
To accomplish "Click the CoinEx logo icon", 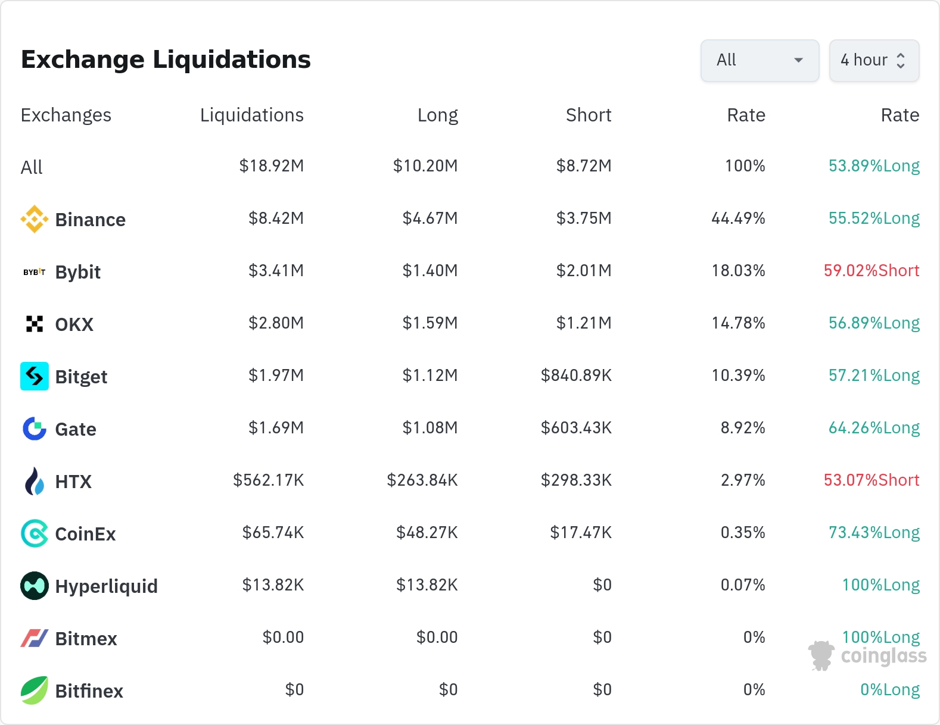I will tap(35, 533).
